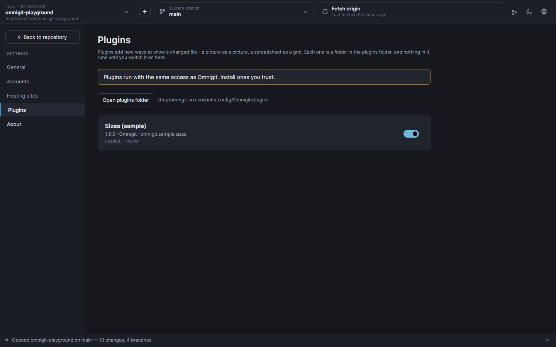Click Back to repository button

42,37
